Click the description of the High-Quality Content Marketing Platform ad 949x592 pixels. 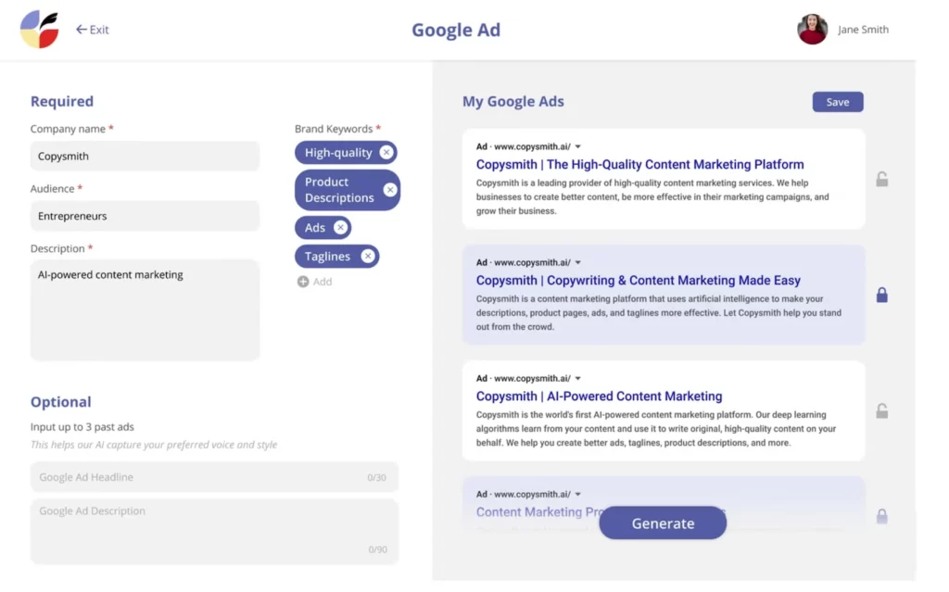click(652, 196)
